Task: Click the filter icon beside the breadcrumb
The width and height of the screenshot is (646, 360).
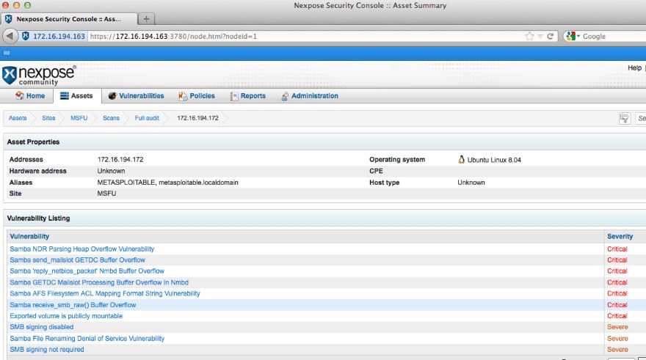Action: [x=625, y=118]
